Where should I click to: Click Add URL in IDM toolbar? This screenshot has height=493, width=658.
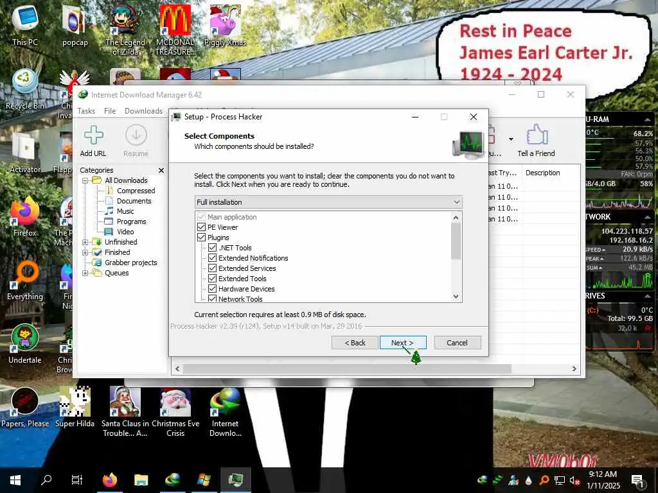tap(93, 141)
